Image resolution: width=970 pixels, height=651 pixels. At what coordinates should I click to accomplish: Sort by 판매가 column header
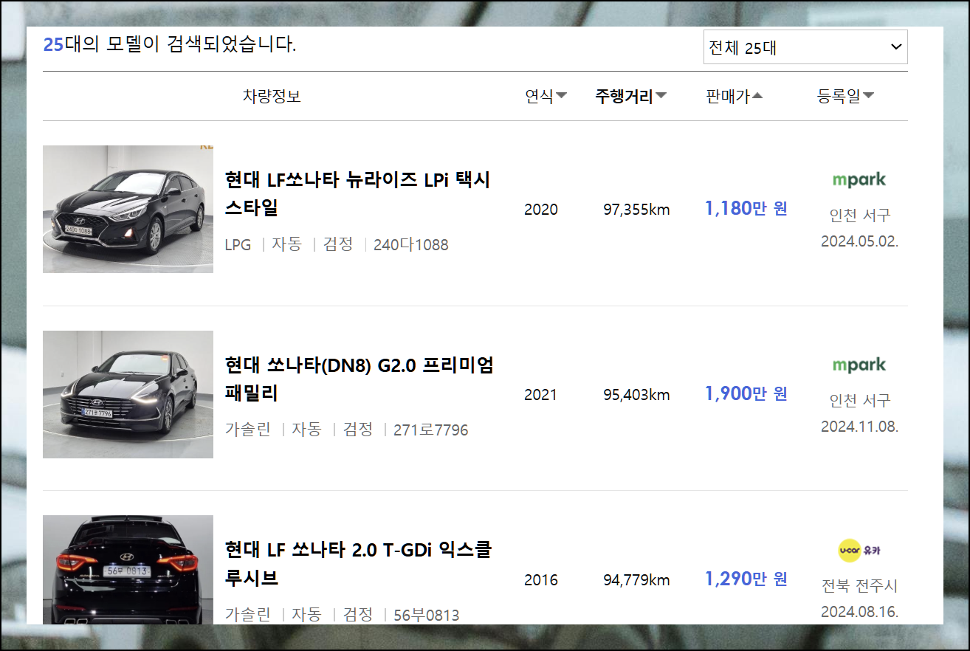click(735, 96)
